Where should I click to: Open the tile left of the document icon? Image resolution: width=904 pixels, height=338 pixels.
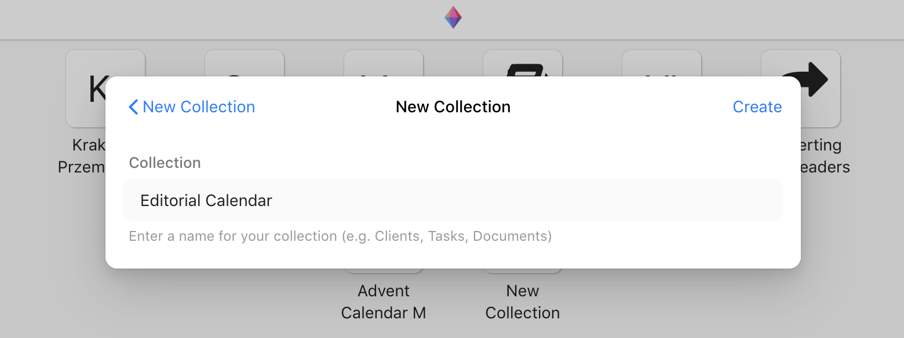384,63
